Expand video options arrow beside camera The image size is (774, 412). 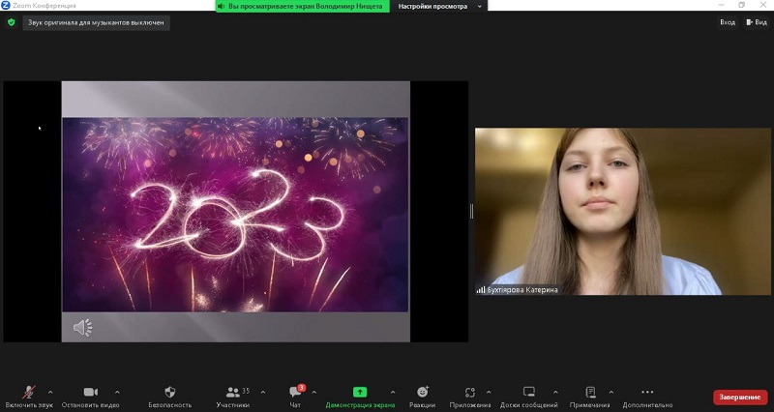(117, 393)
